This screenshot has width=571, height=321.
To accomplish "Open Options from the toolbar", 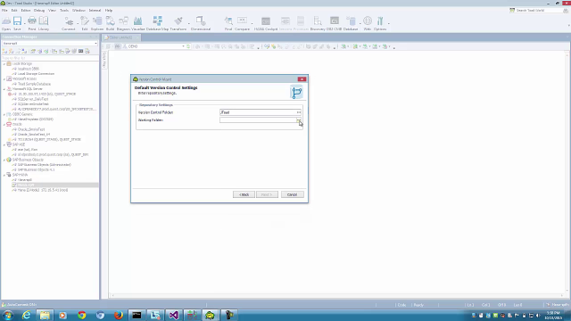I will point(380,23).
